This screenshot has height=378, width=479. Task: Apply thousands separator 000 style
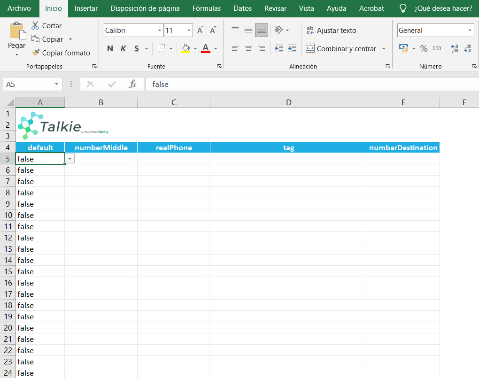pos(437,48)
